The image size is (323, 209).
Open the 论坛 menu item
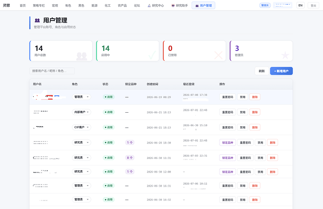[x=137, y=6]
